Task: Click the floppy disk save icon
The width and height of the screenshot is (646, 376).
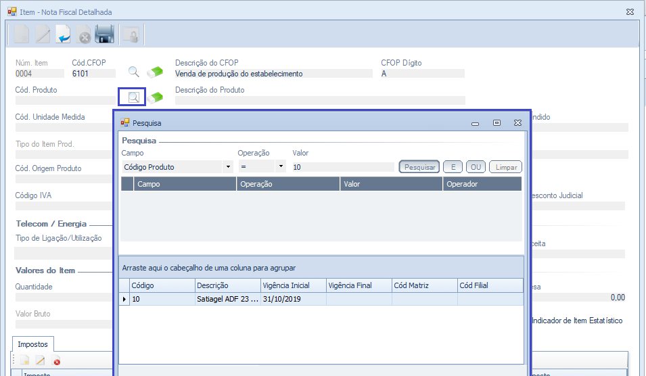Action: (x=104, y=34)
